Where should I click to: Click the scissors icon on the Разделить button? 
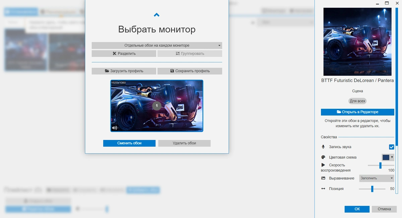115,54
